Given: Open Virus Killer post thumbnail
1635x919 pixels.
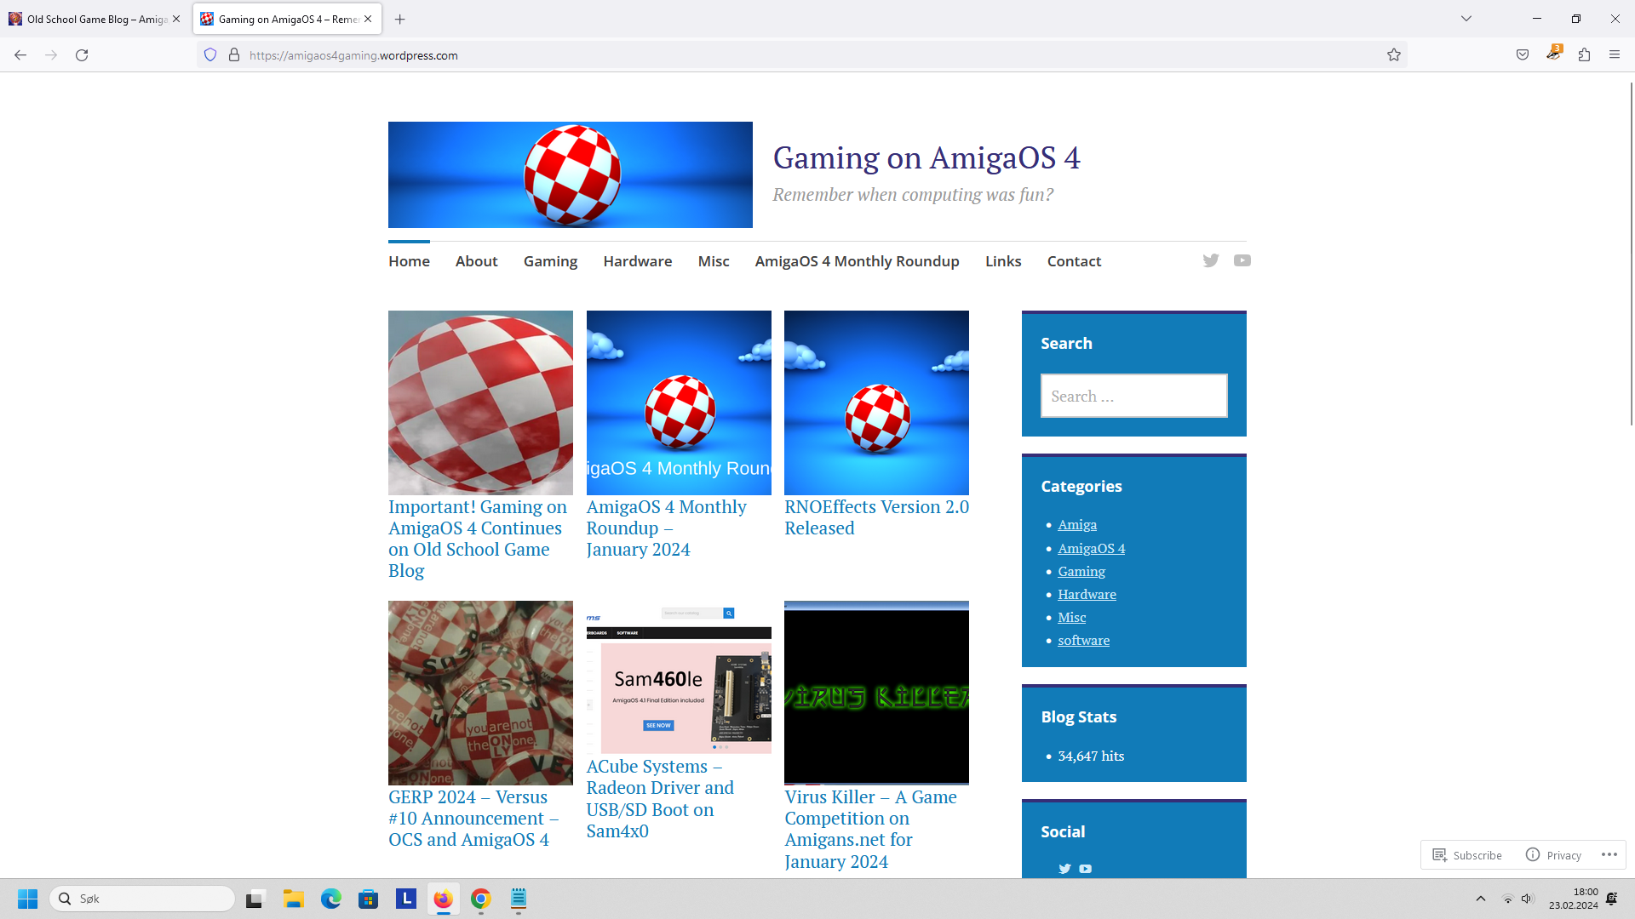Looking at the screenshot, I should click(876, 693).
